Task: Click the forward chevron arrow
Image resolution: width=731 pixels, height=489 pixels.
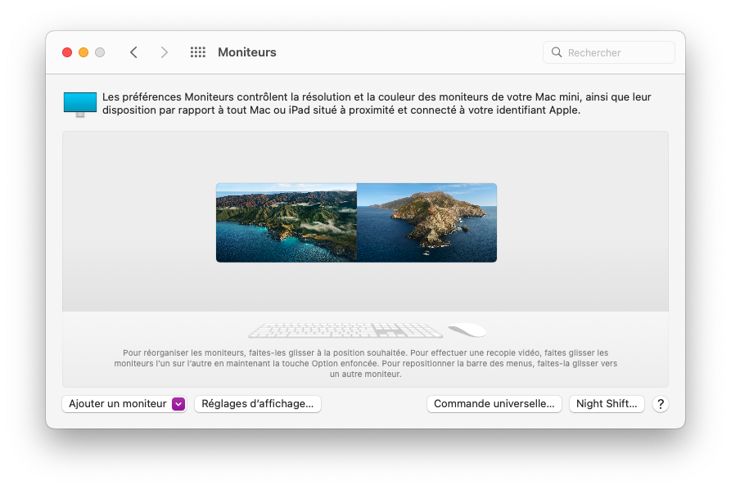Action: tap(165, 52)
